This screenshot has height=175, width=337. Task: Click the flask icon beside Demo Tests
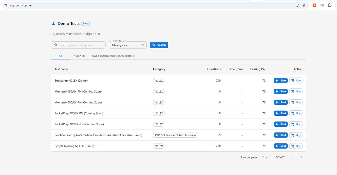[53, 23]
